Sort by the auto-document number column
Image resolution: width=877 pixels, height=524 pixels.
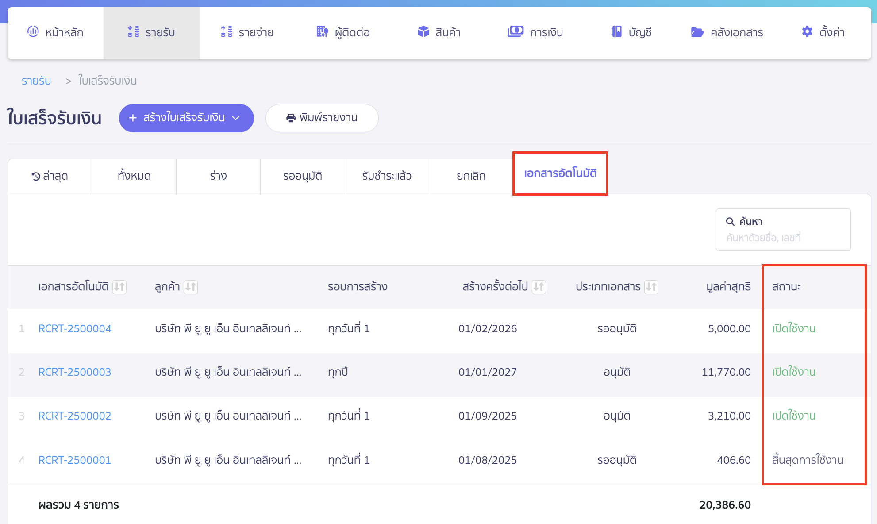[x=119, y=287]
